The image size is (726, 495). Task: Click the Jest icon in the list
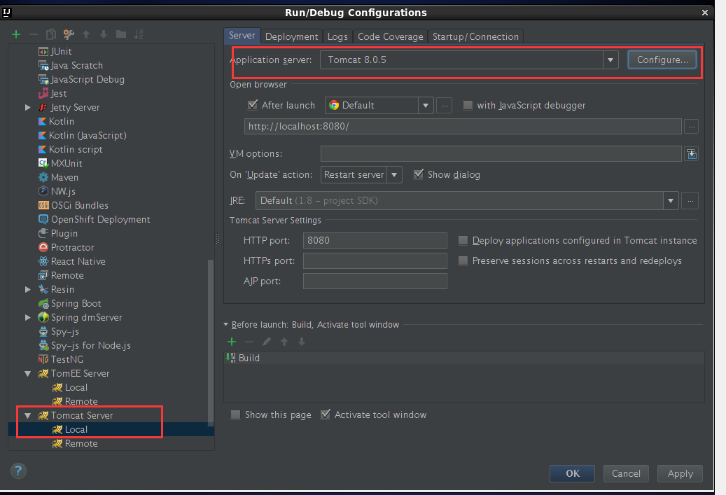(43, 93)
